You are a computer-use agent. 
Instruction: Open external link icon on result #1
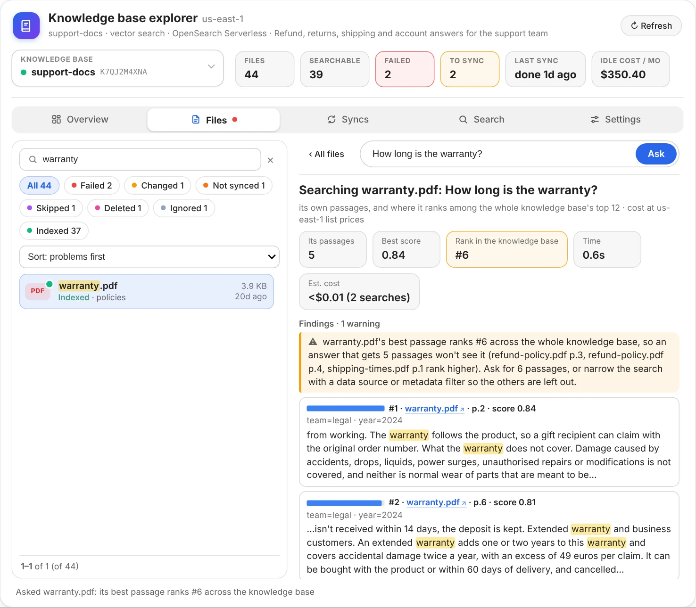pyautogui.click(x=462, y=409)
